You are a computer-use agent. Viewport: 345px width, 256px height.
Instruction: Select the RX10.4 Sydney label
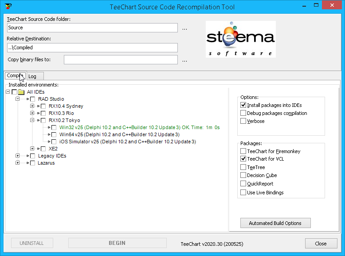click(66, 106)
